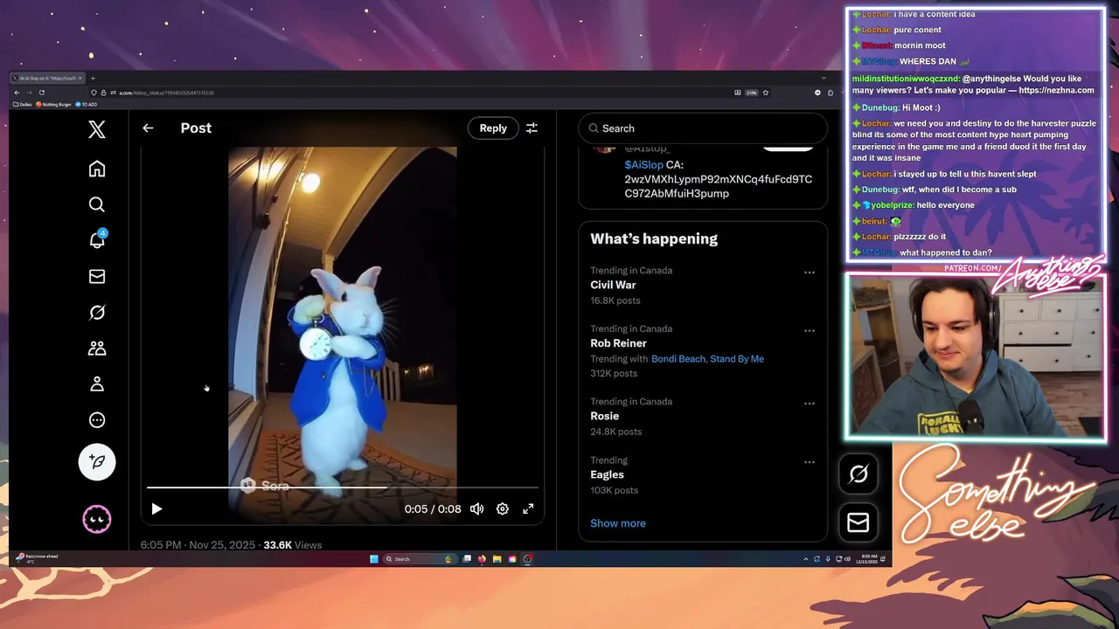The height and width of the screenshot is (629, 1119).
Task: Focus the X Search box
Action: [703, 128]
